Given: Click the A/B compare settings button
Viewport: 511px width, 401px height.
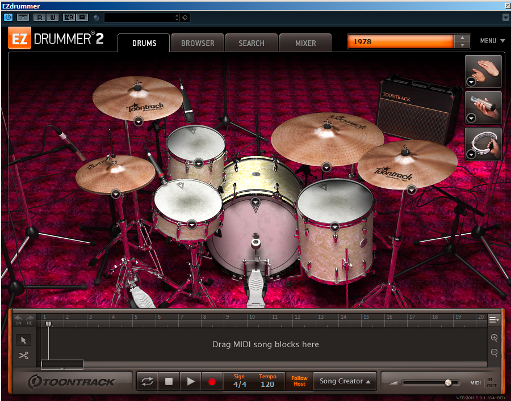Looking at the screenshot, I should tap(69, 18).
